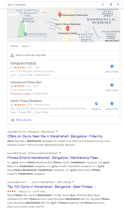Focus the search field containing gym in marathalli
Image resolution: width=124 pixels, height=213 pixels.
(53, 4)
